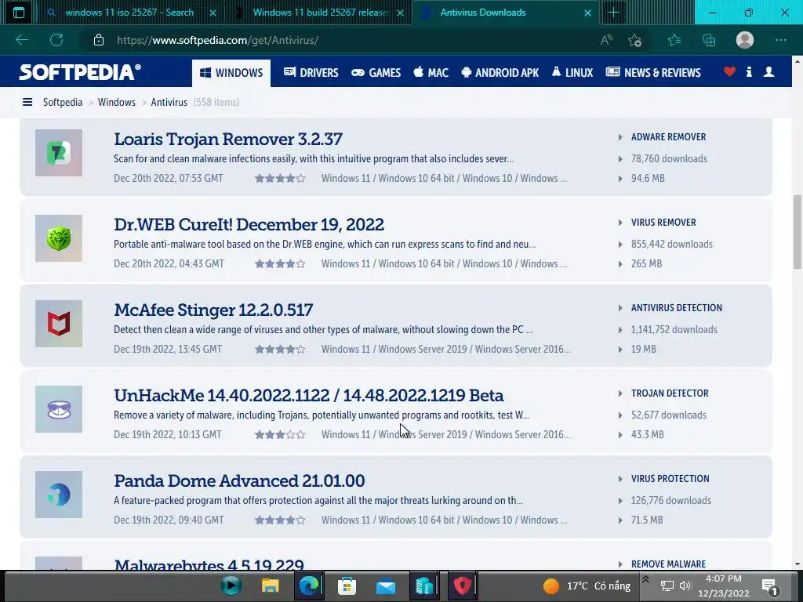The height and width of the screenshot is (602, 803).
Task: Click the volume speaker tray icon
Action: (685, 586)
